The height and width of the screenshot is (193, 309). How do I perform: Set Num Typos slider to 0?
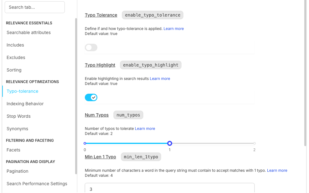coord(85,143)
